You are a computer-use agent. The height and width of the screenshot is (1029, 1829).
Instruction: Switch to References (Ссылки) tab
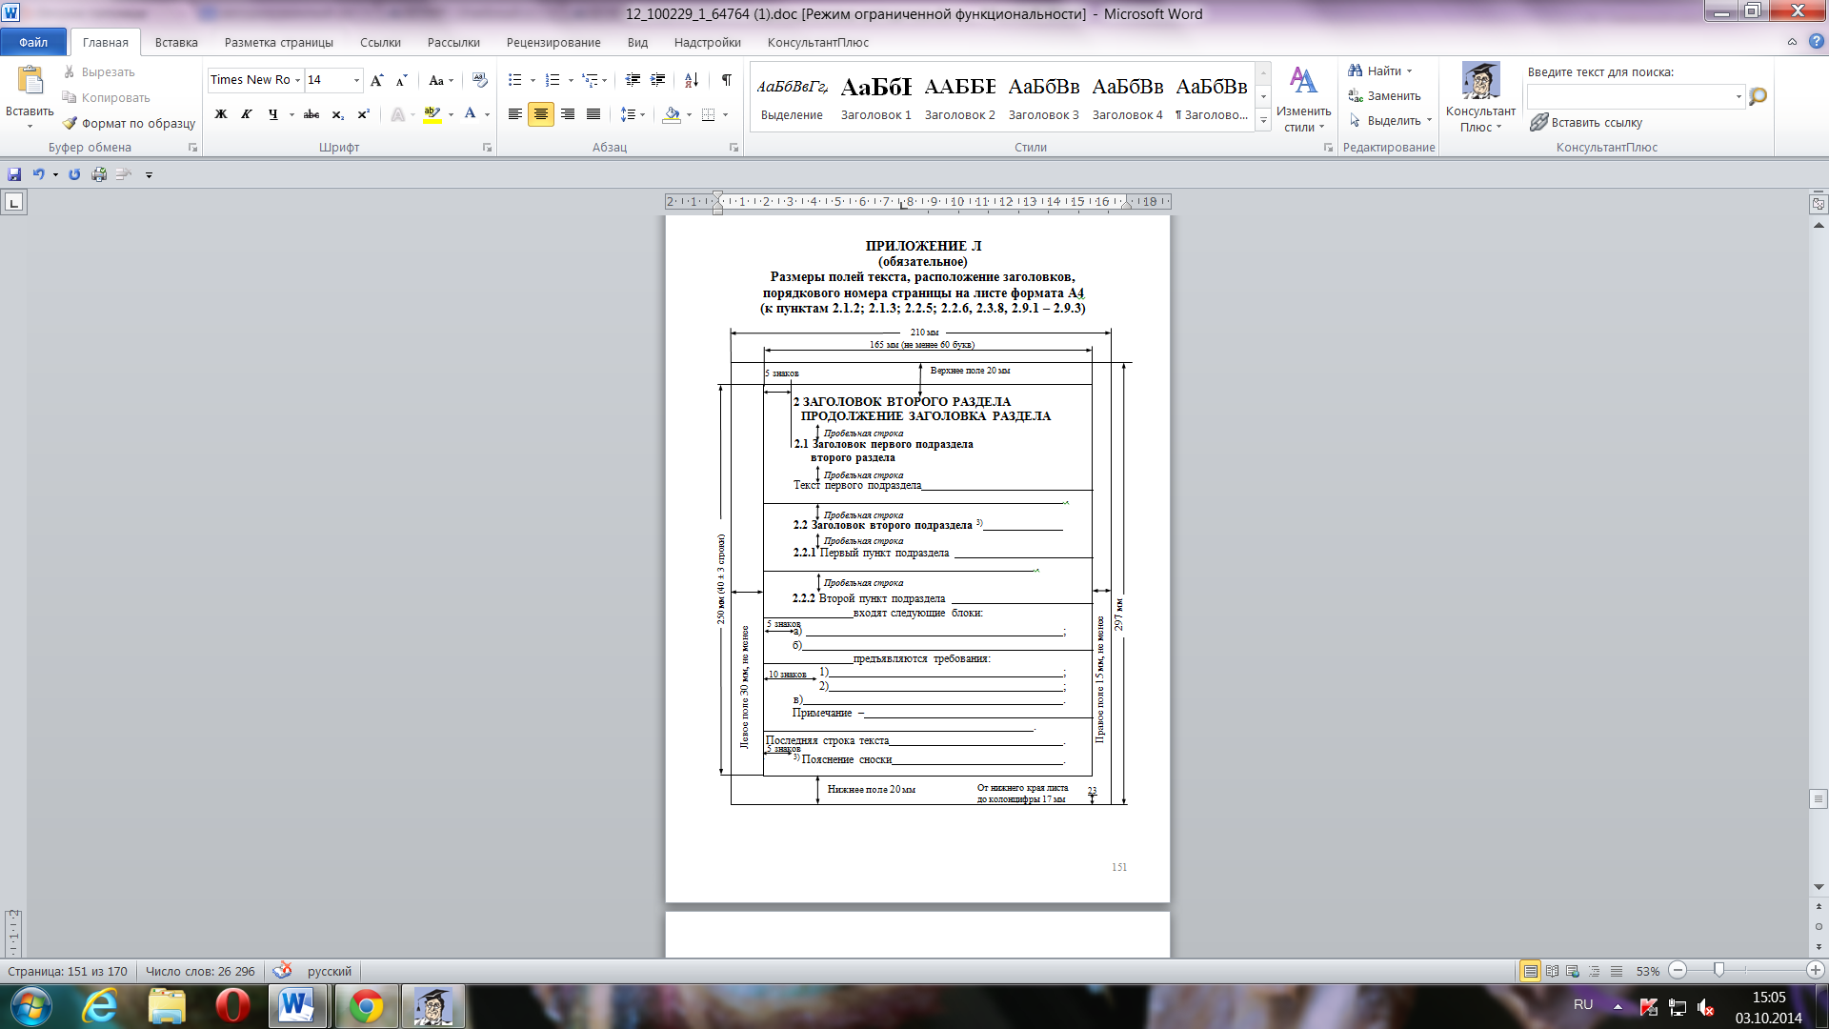tap(380, 42)
